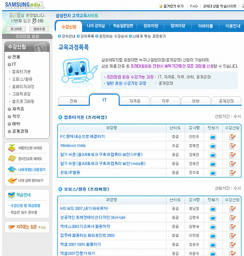The image size is (244, 256).
Task: Open 웹프로그래밍 sub-item in the sidebar
Action: click(x=23, y=101)
